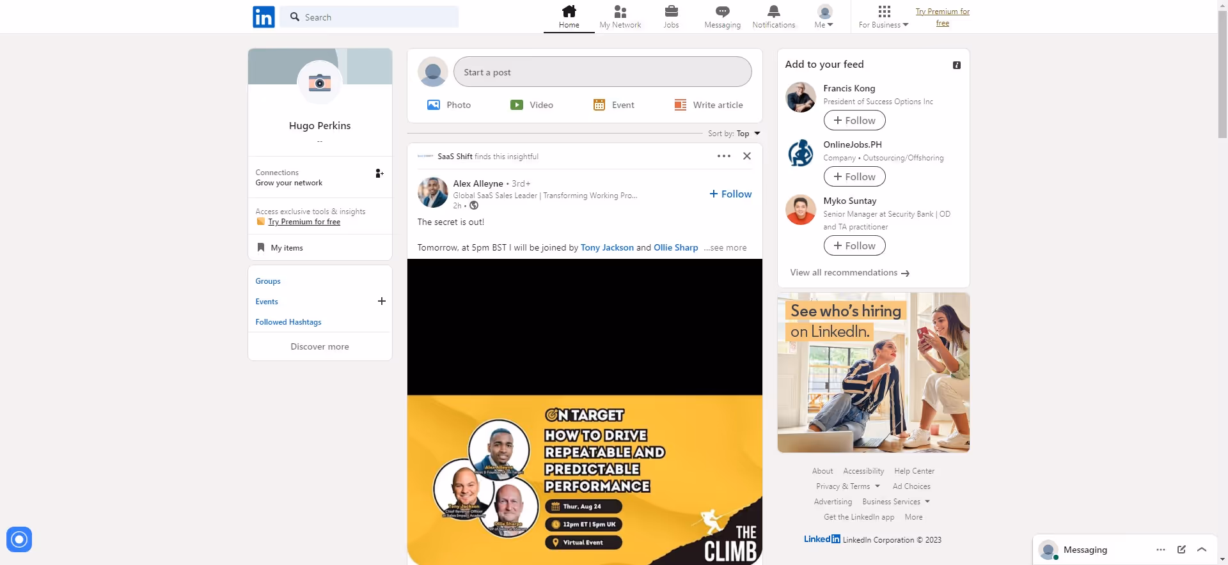Expand the For Business menu

884,17
